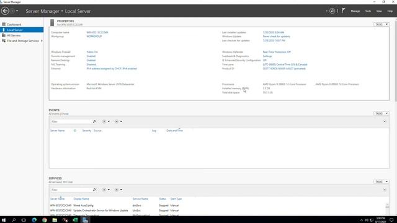Open File Explorer from the taskbar
The image size is (397, 223).
55,220
